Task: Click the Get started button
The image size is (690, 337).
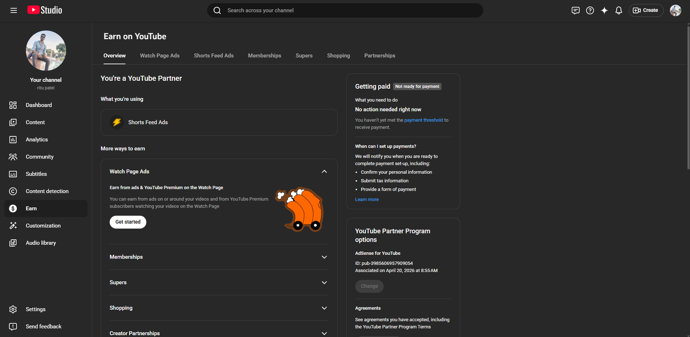Action: (x=128, y=222)
